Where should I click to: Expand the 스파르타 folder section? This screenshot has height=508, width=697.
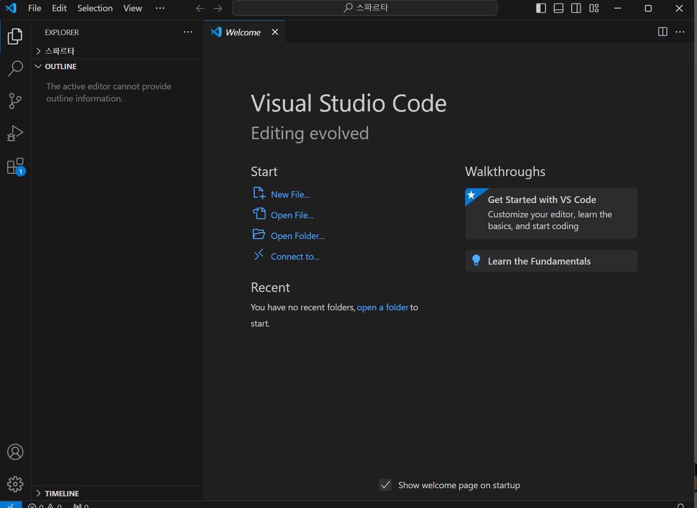[117, 51]
